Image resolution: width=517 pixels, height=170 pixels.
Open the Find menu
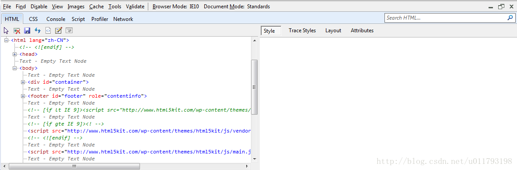click(x=21, y=7)
